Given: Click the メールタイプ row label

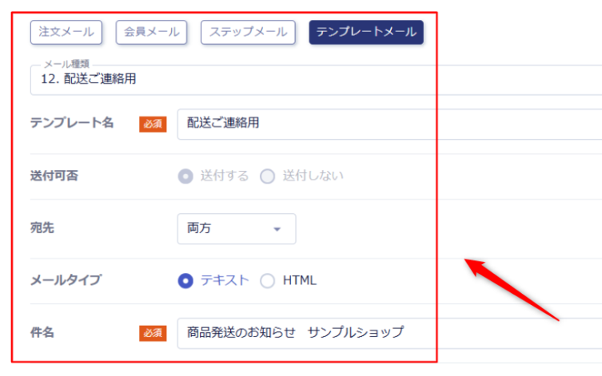Looking at the screenshot, I should pyautogui.click(x=66, y=280).
